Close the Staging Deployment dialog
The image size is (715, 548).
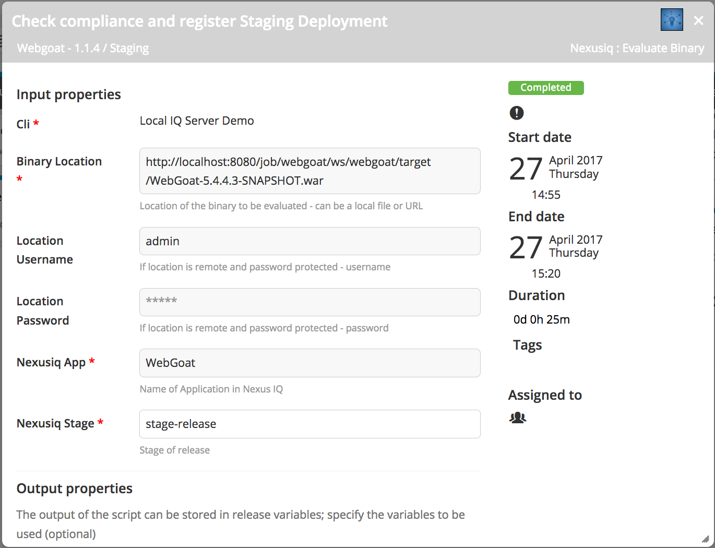point(698,20)
